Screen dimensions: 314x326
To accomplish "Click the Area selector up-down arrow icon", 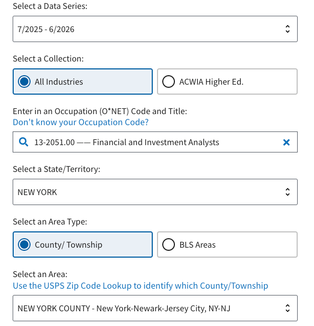I will (x=288, y=308).
